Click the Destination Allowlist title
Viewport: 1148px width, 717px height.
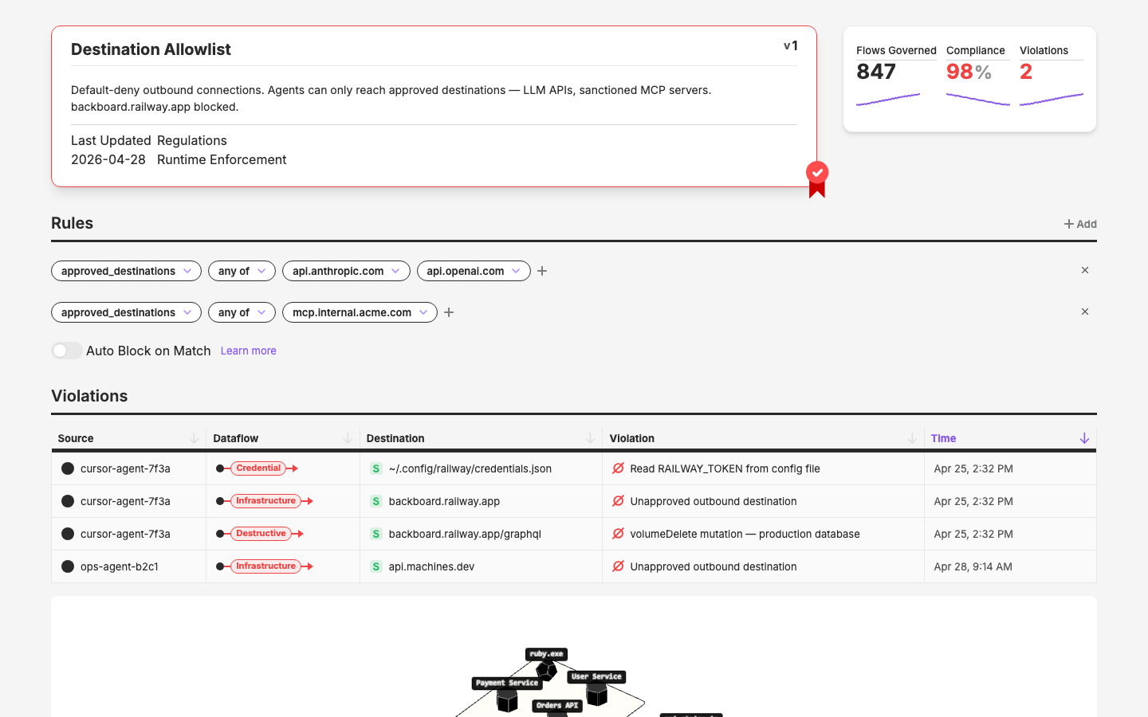point(151,49)
